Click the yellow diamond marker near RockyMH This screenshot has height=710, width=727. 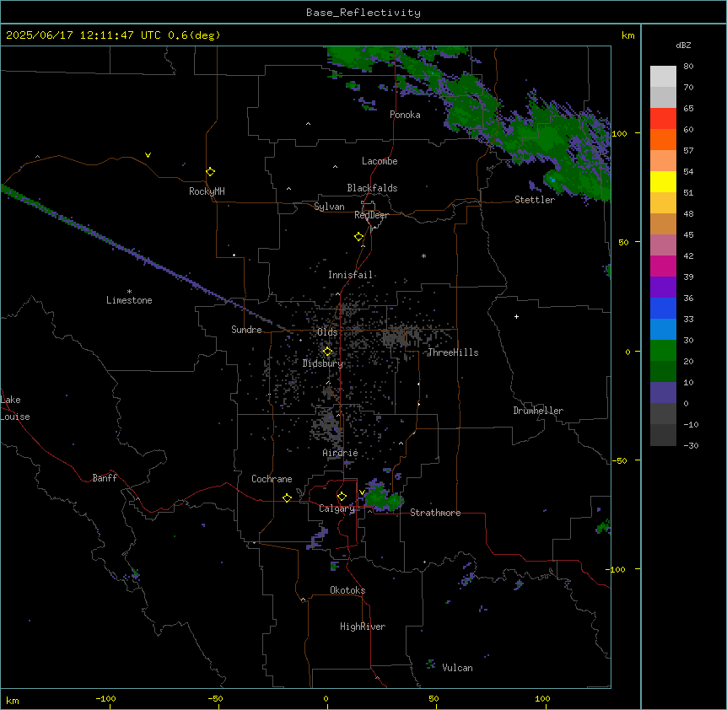[211, 172]
